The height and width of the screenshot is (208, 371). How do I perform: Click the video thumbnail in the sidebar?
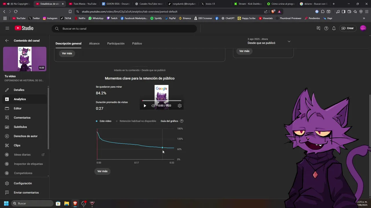(25, 59)
